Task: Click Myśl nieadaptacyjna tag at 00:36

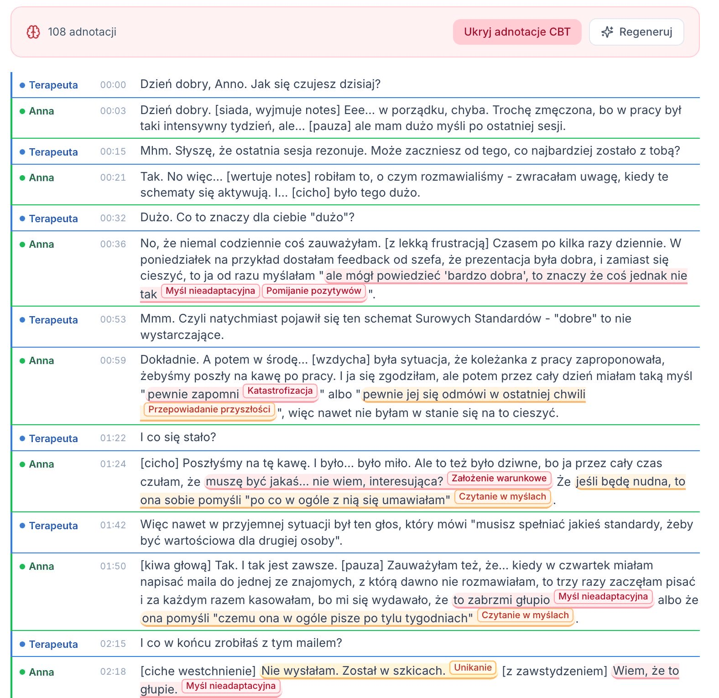Action: click(x=210, y=291)
